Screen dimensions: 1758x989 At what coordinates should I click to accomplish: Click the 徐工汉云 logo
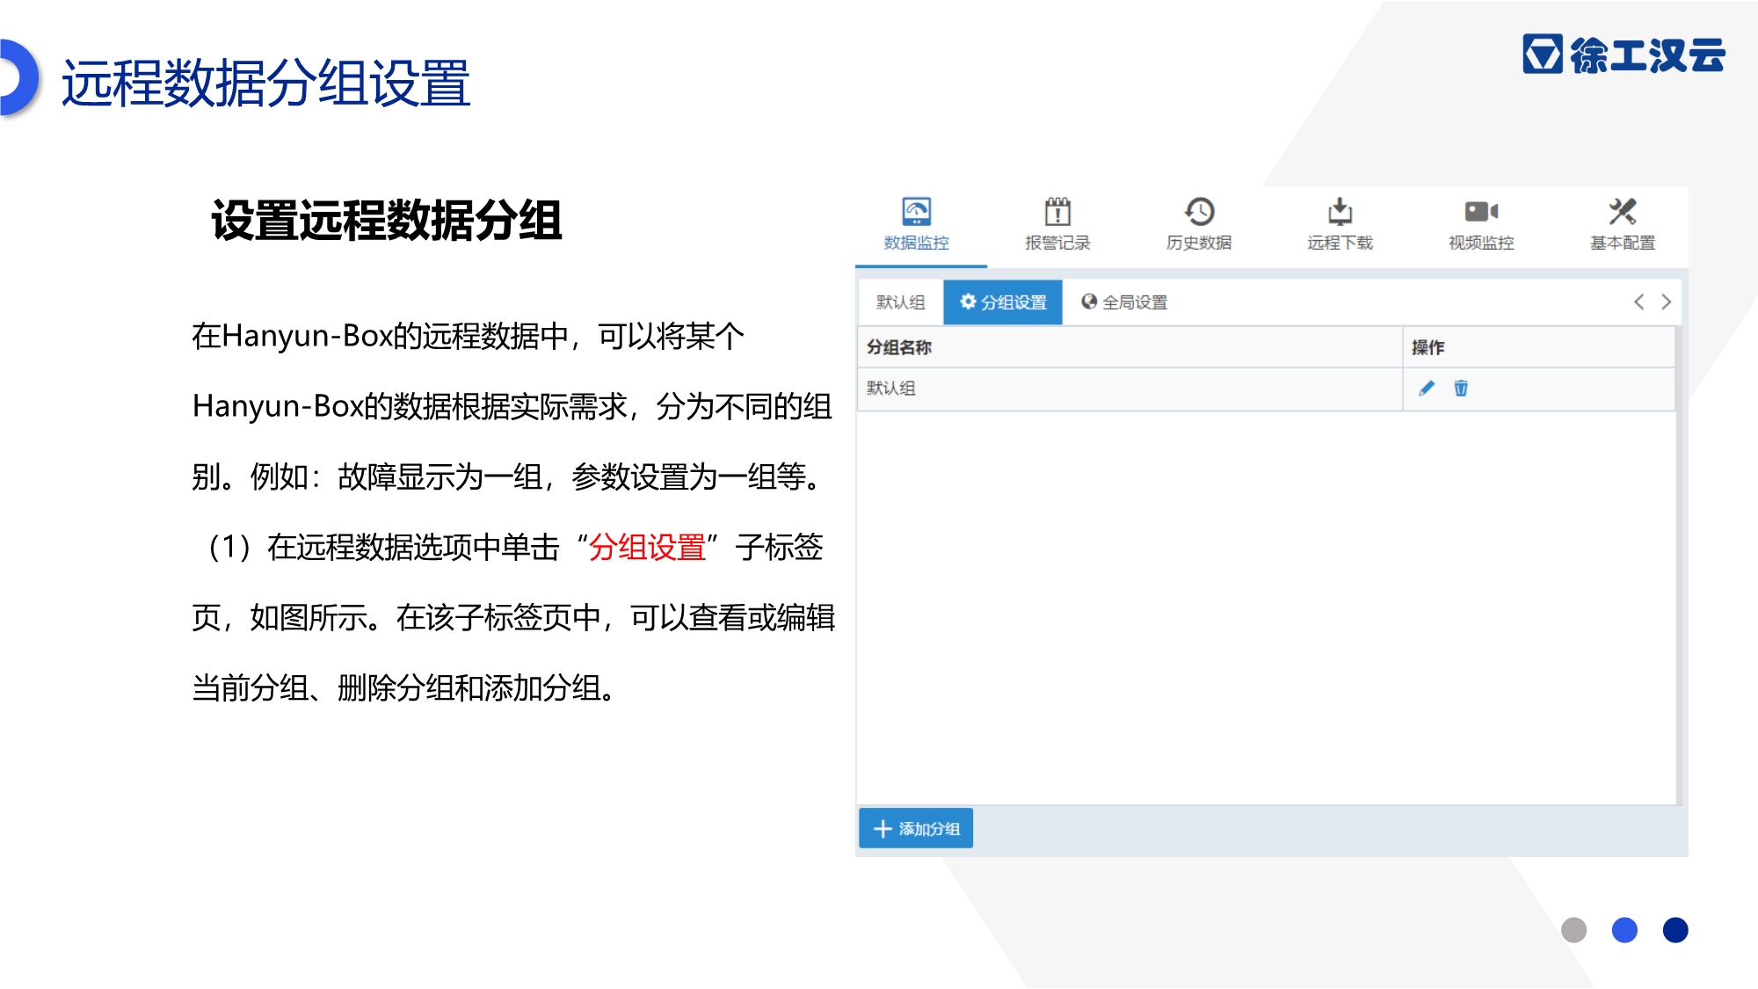tap(1624, 55)
